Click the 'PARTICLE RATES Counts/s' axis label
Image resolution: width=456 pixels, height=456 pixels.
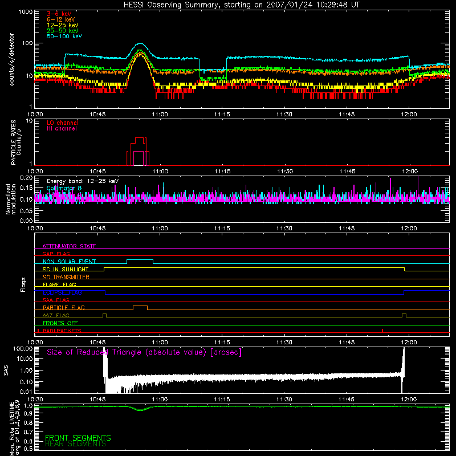coord(16,142)
